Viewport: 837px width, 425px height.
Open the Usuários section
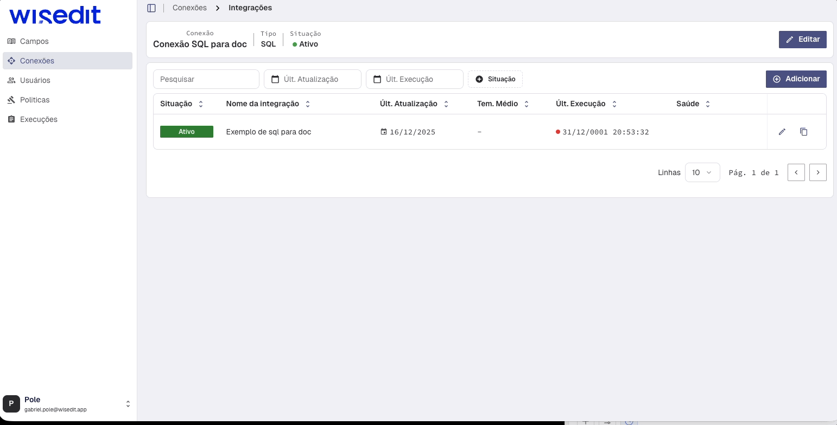pyautogui.click(x=35, y=80)
